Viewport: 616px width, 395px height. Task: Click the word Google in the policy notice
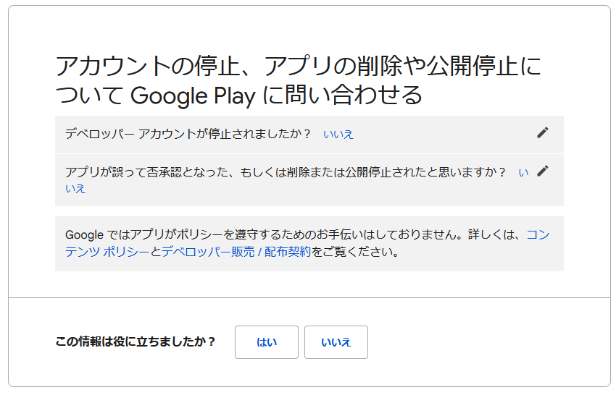tap(84, 235)
